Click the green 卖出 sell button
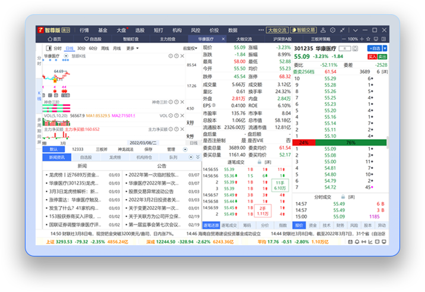This screenshot has height=292, width=425. click(382, 56)
